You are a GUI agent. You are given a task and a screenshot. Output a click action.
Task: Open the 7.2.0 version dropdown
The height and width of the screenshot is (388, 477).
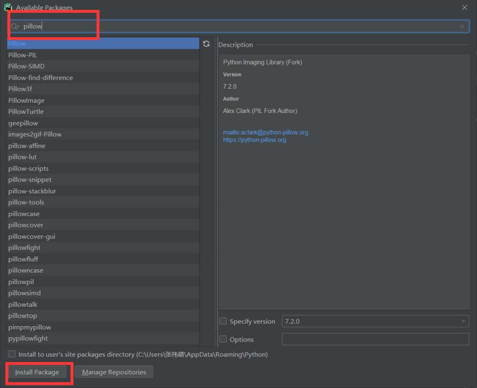tap(375, 321)
